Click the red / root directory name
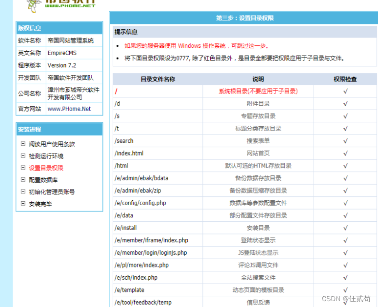This screenshot has height=307, width=378. (116, 91)
